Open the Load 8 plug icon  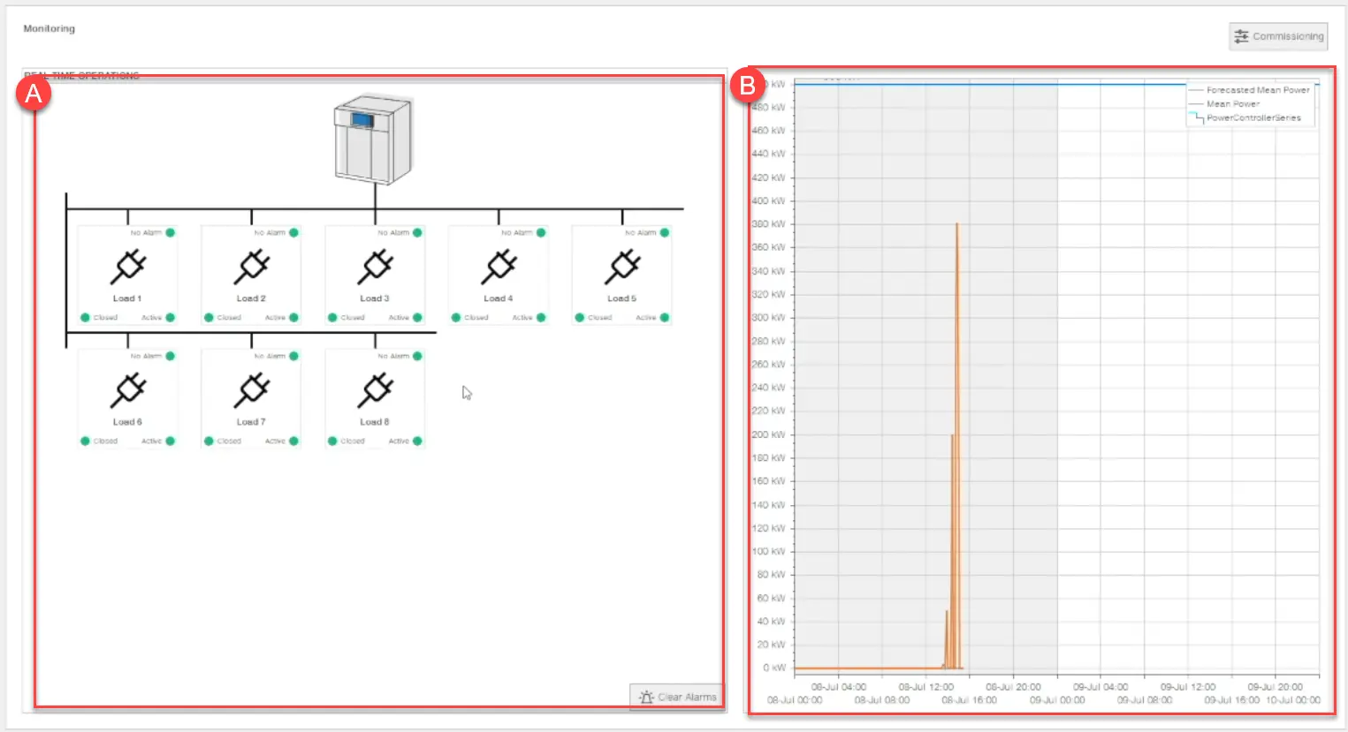pos(376,390)
